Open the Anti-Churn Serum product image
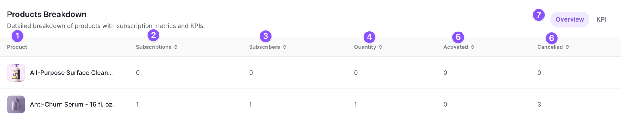Screen dimensions: 621x120 point(16,105)
